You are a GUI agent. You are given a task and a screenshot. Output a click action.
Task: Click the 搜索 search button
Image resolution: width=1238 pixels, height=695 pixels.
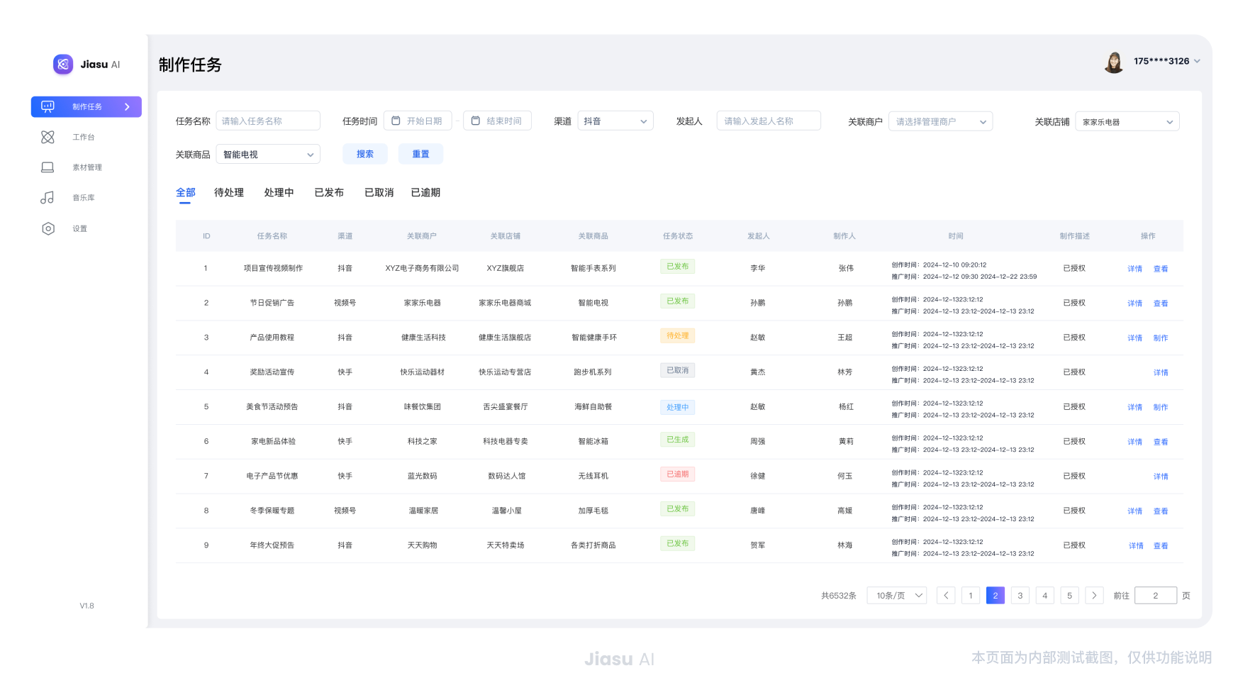(x=364, y=154)
